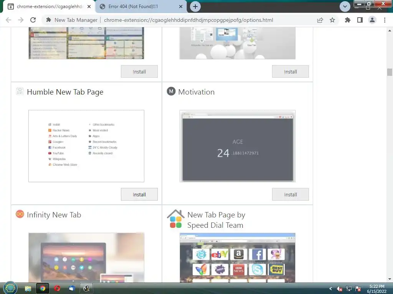Close the Error 404 tab
Viewport: 393px width, 294px height.
[181, 7]
